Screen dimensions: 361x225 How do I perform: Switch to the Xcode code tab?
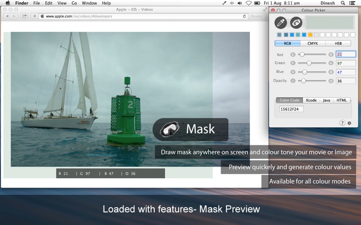tap(311, 100)
